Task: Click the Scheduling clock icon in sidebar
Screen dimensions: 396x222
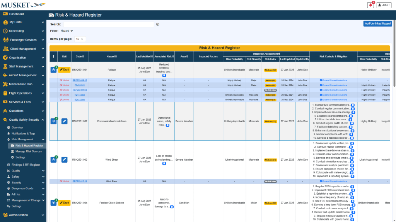Action: point(5,31)
